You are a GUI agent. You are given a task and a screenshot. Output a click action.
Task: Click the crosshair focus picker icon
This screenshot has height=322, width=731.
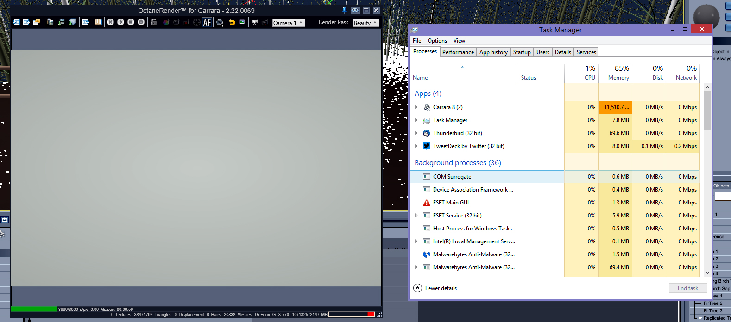[196, 22]
